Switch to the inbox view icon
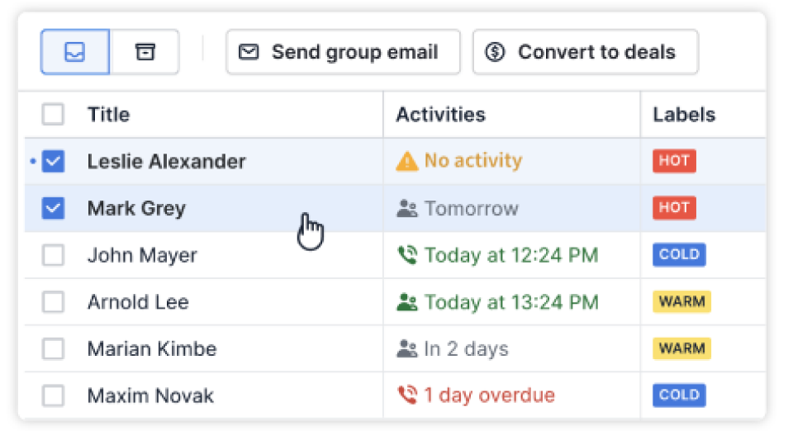The height and width of the screenshot is (445, 788). (x=75, y=52)
